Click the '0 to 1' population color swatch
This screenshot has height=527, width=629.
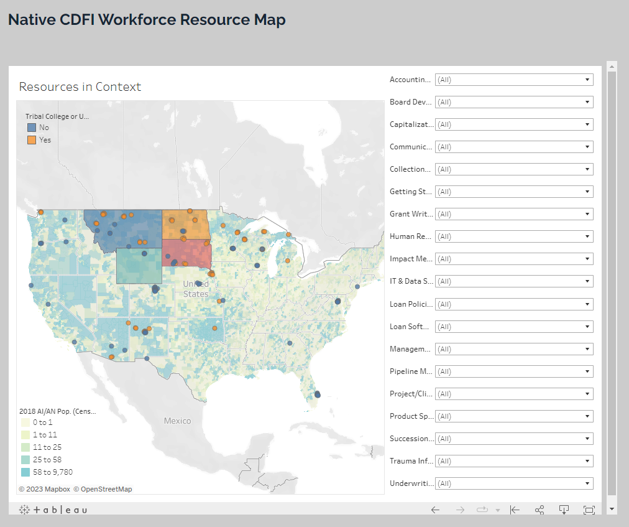click(24, 422)
